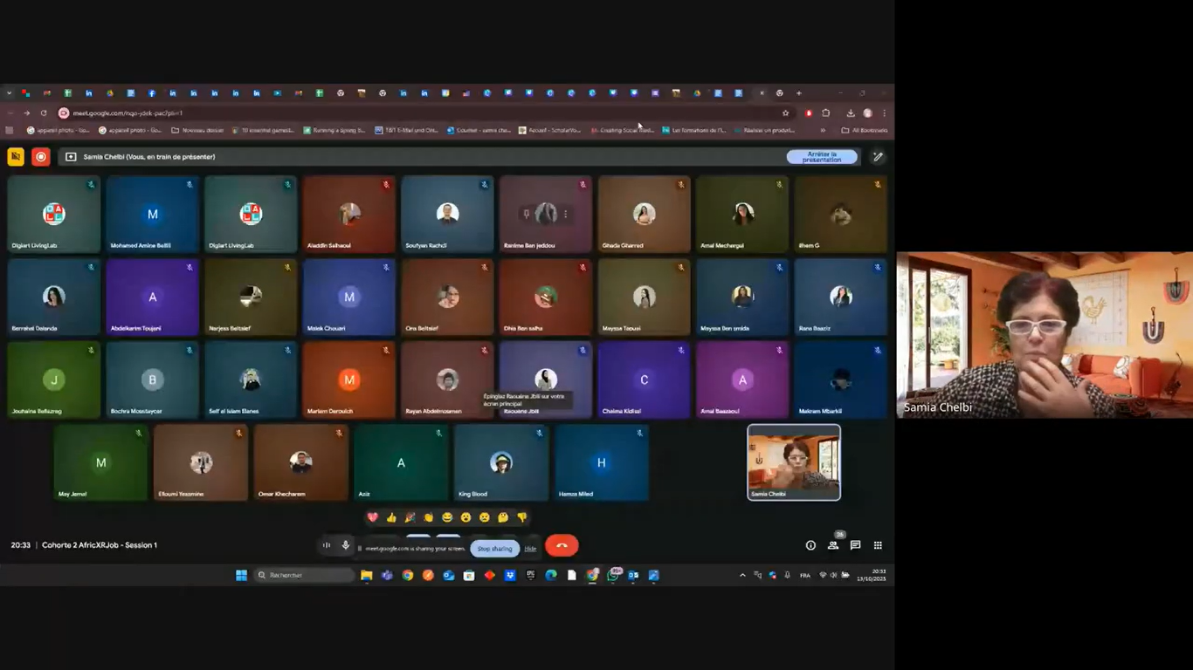Viewport: 1193px width, 670px height.
Task: Pin Ranime Ben jeddou's tile
Action: point(527,214)
